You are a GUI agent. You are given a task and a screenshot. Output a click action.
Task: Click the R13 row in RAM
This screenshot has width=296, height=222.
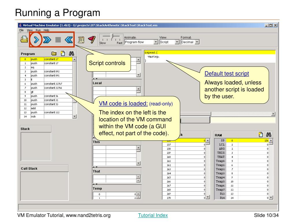tap(242, 194)
